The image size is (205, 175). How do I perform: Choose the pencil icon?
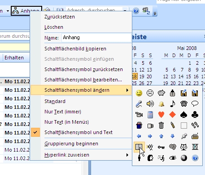(x=173, y=126)
